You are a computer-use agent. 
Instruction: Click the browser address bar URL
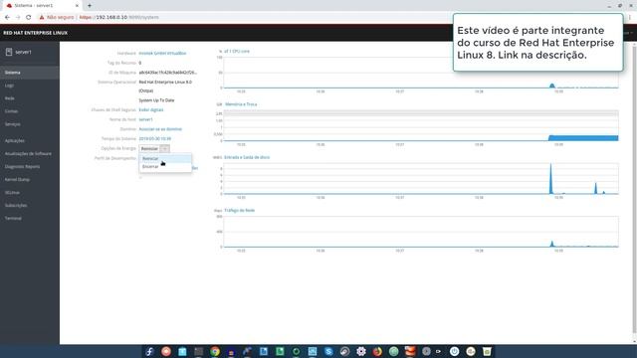point(119,18)
